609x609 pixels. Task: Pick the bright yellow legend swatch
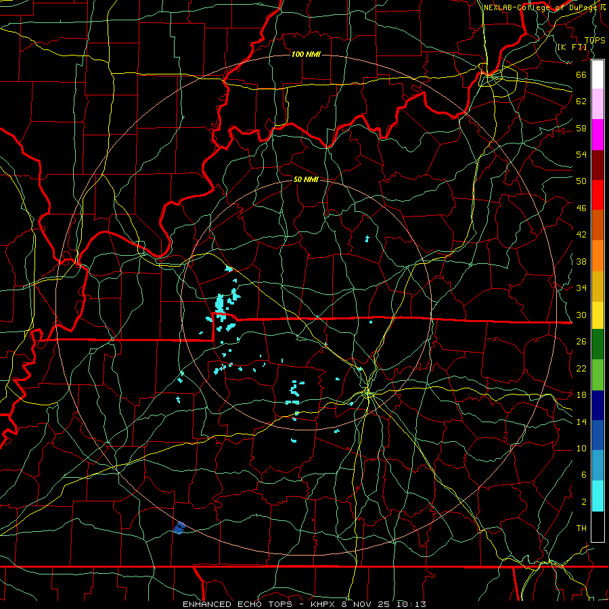[x=597, y=315]
